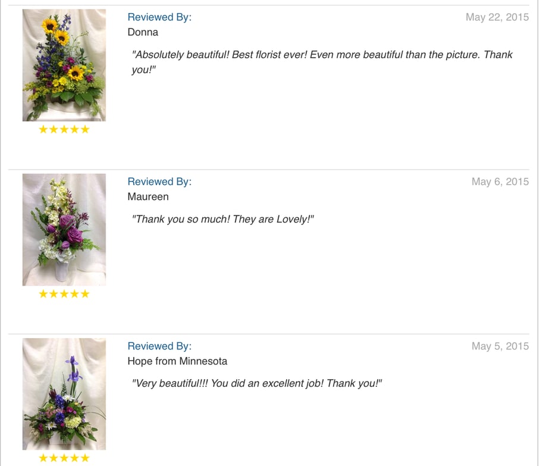This screenshot has height=466, width=543.
Task: Select the reviewer name Hope from Minnesota
Action: [177, 361]
